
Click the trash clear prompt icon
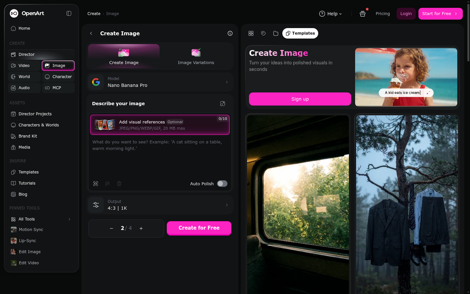(x=119, y=184)
